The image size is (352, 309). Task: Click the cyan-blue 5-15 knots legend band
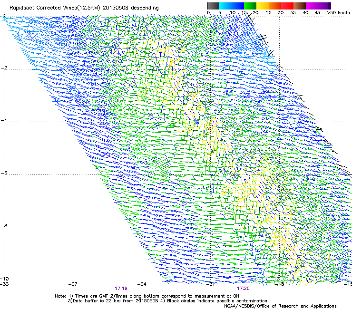pyautogui.click(x=232, y=6)
